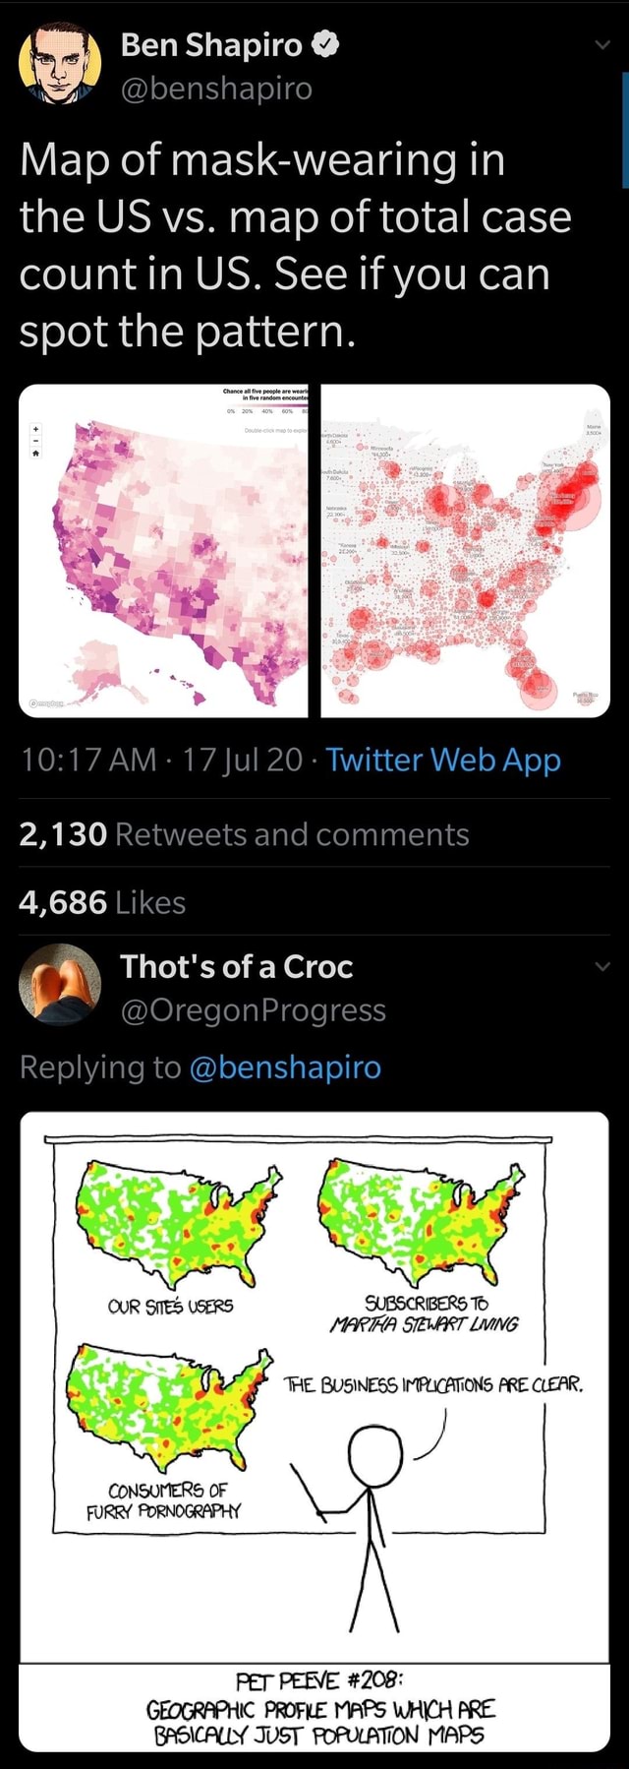Reset the map view with the home icon
This screenshot has width=629, height=1769.
pyautogui.click(x=34, y=456)
